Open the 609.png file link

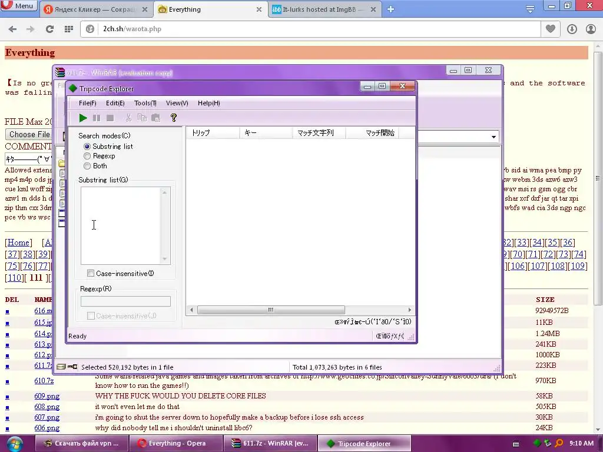point(47,396)
